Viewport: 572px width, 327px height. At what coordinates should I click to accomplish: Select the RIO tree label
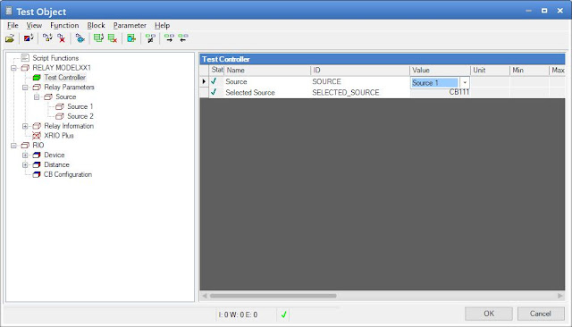click(38, 146)
